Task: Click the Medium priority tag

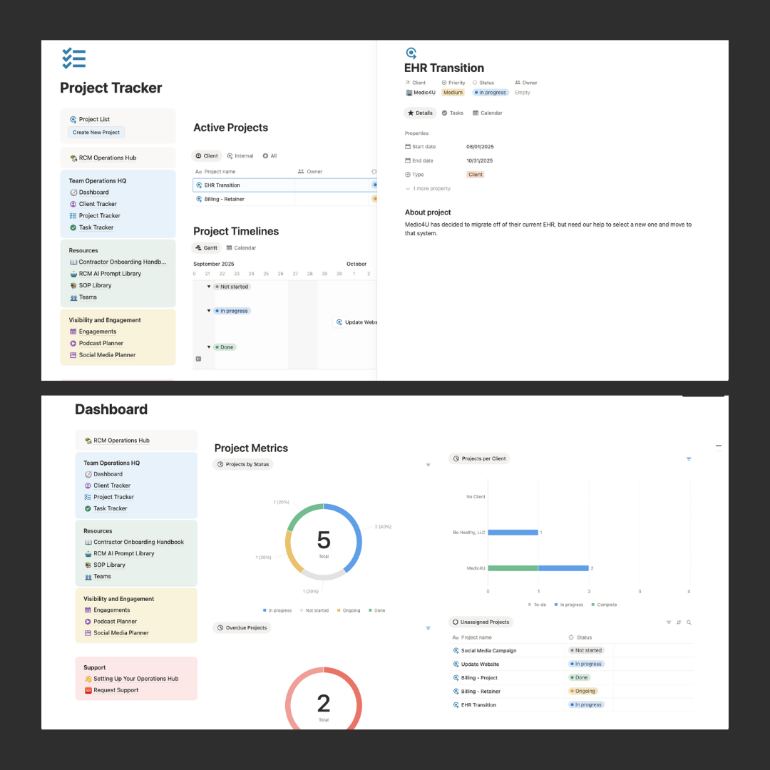Action: pyautogui.click(x=453, y=93)
